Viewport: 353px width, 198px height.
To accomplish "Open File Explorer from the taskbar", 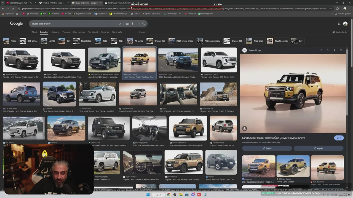I will pos(181,195).
